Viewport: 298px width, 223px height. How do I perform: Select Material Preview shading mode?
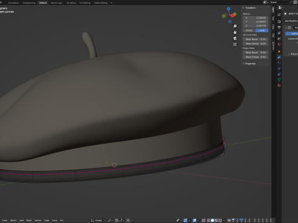click(216, 221)
